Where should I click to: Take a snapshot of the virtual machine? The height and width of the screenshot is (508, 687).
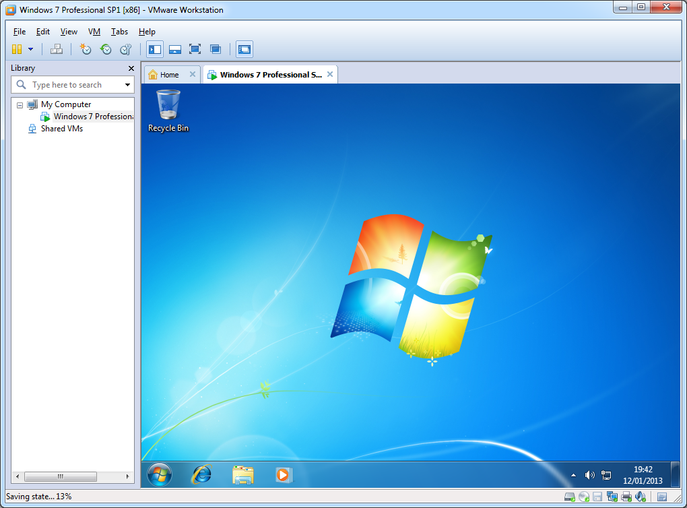tap(85, 49)
